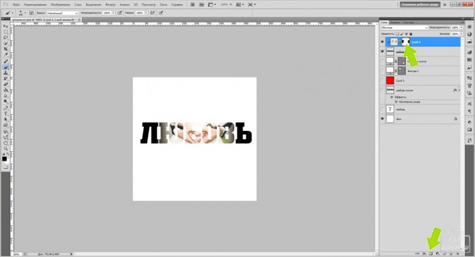Screen dimensions: 475x257
Task: Open the Paragraph panel icon
Action: [470, 111]
